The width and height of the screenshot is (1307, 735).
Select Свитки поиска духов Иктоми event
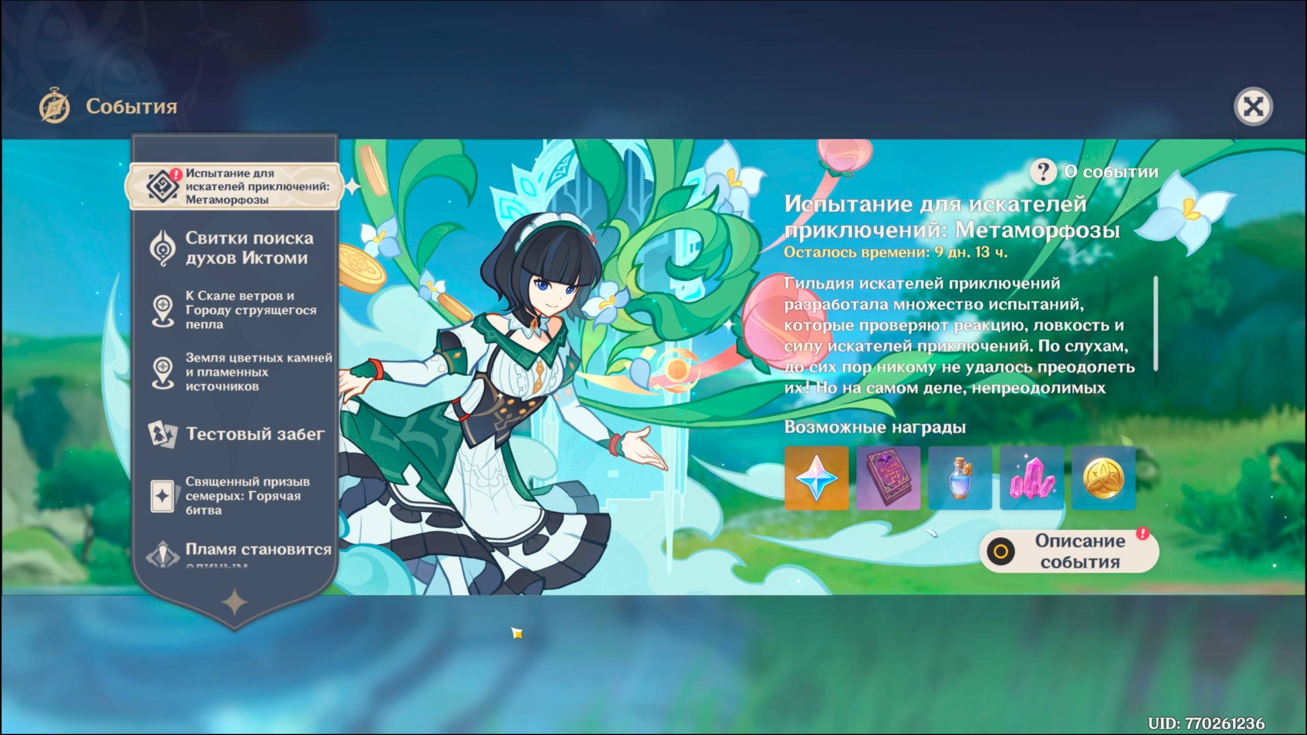click(249, 248)
